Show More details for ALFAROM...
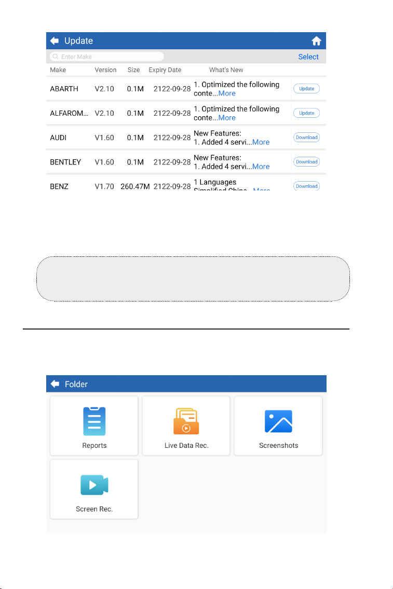 227,118
